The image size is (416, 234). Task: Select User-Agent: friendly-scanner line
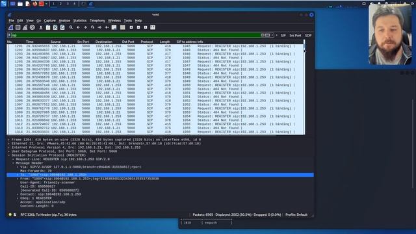pyautogui.click(x=47, y=183)
